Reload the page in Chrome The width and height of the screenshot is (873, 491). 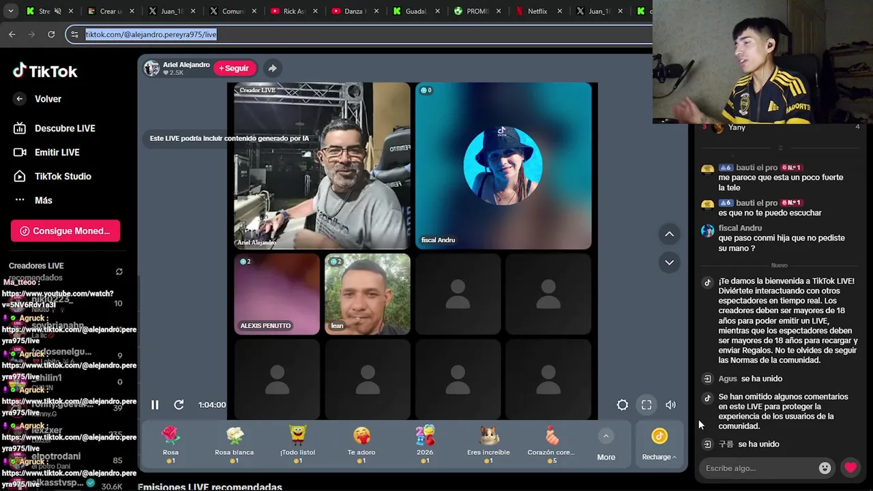click(51, 34)
